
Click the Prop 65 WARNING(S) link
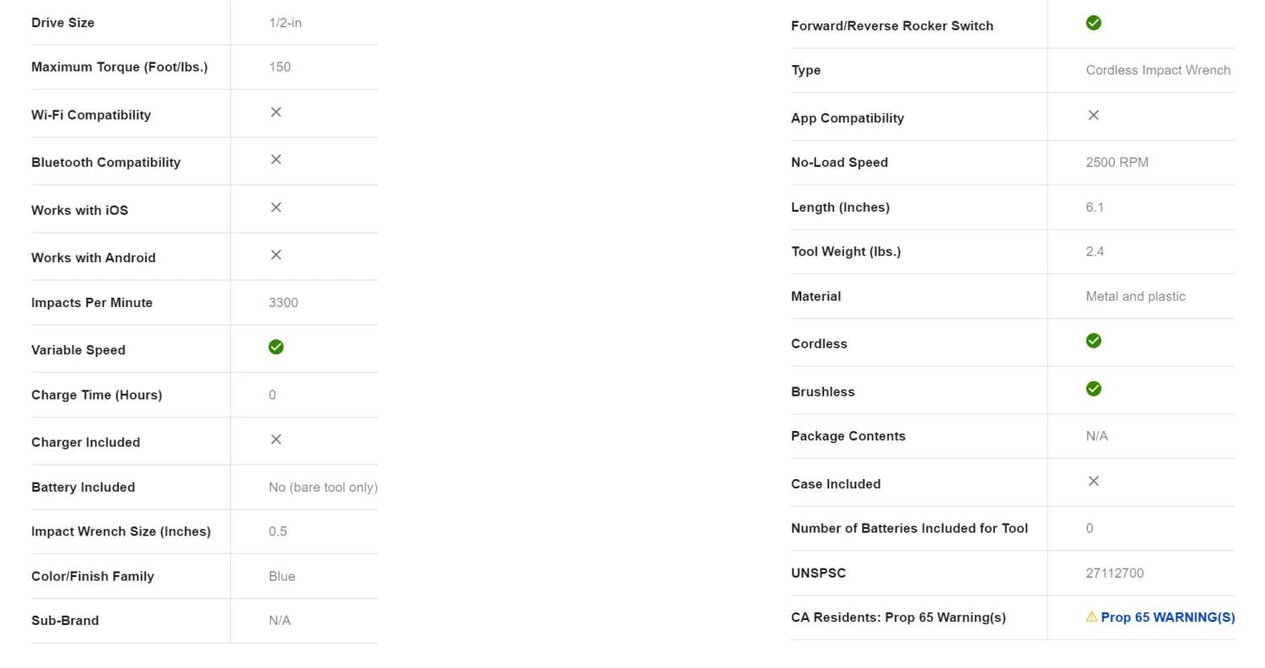tap(1167, 617)
